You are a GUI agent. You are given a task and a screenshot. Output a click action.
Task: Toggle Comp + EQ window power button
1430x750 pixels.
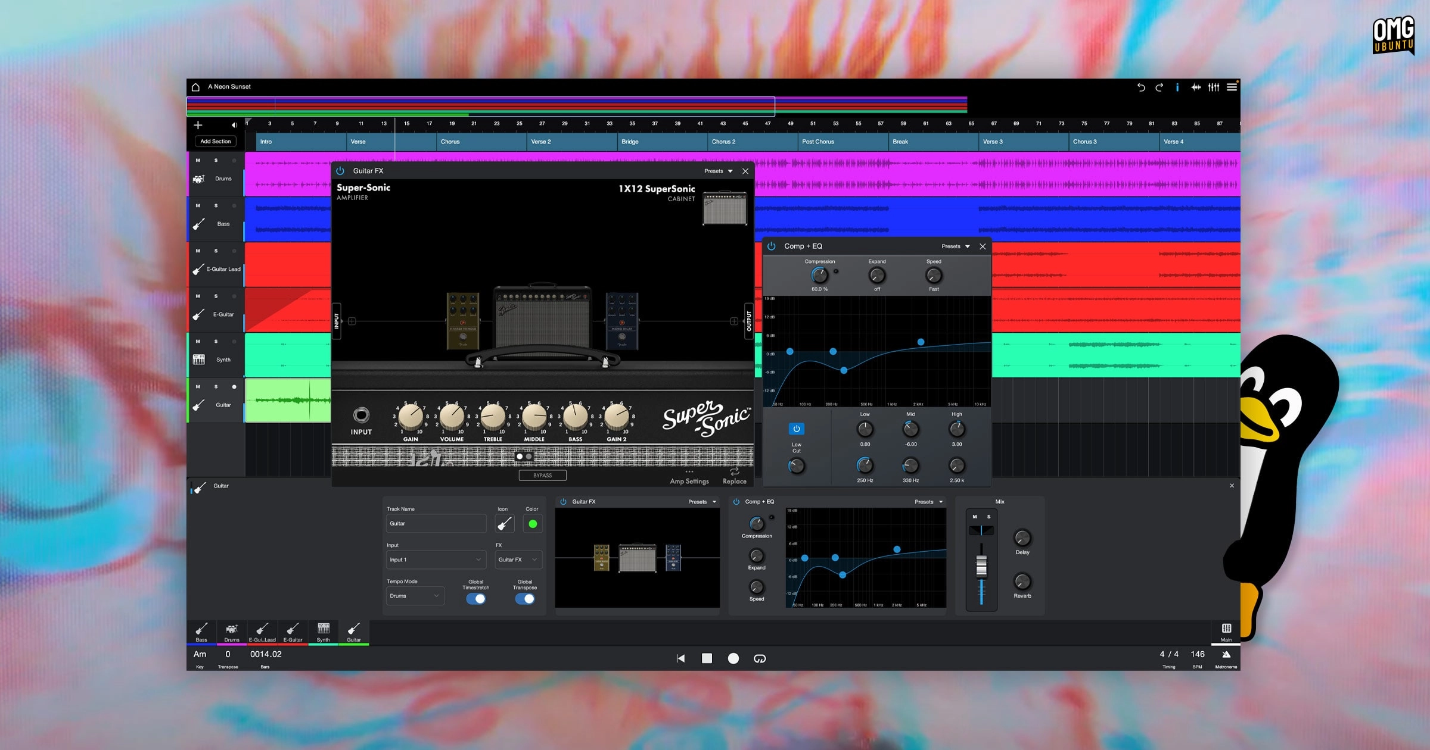772,246
